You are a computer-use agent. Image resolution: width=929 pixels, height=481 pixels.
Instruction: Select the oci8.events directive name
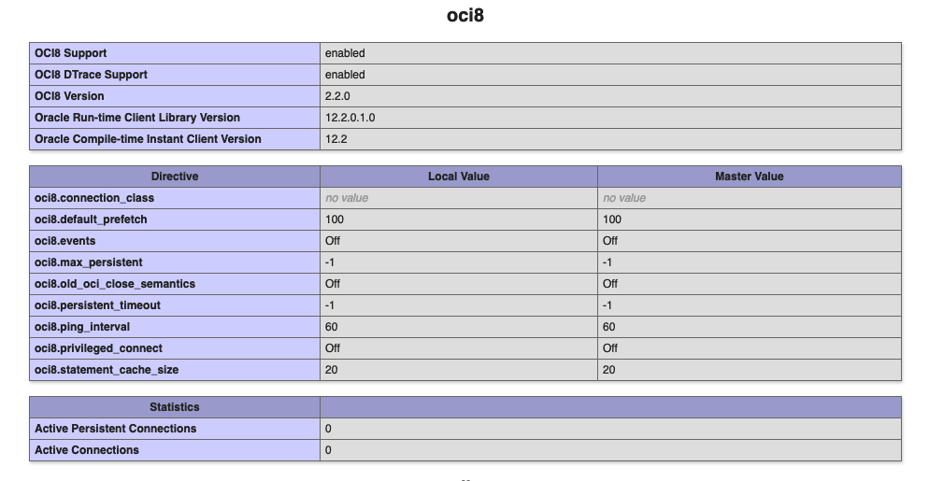pyautogui.click(x=64, y=241)
